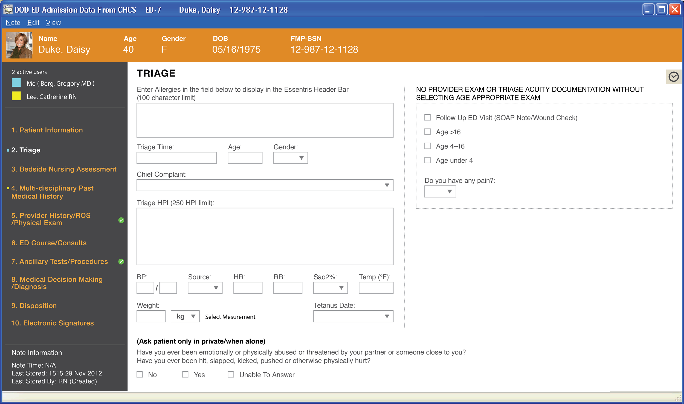
Task: Click the clock icon above the Triage form
Action: click(x=674, y=77)
